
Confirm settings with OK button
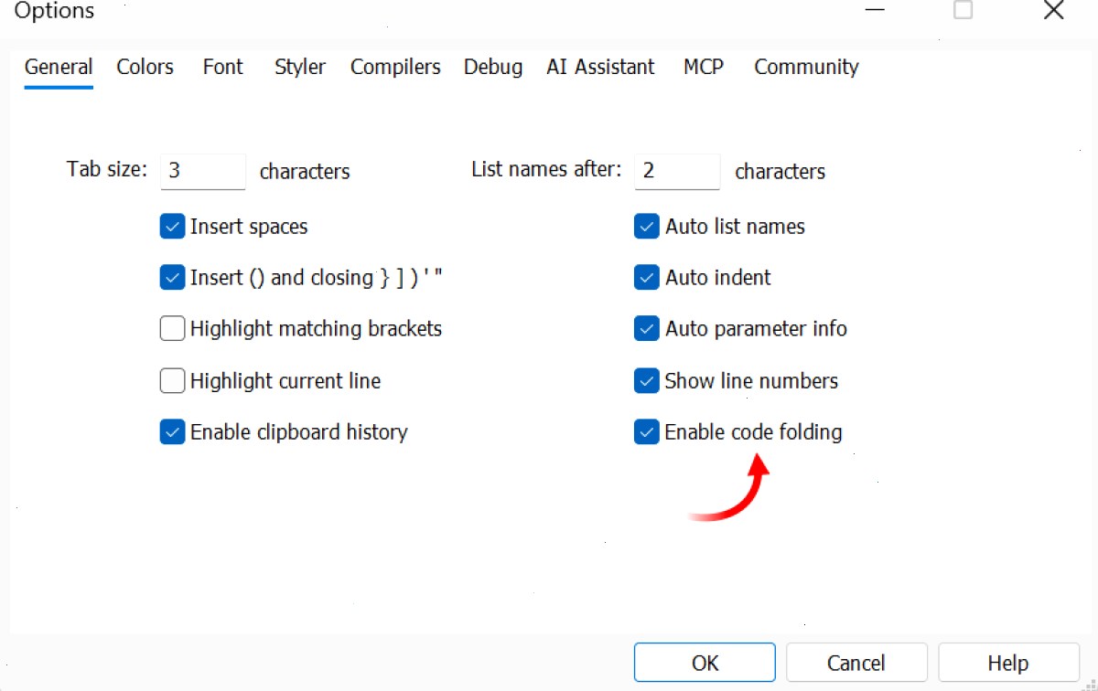[x=705, y=663]
